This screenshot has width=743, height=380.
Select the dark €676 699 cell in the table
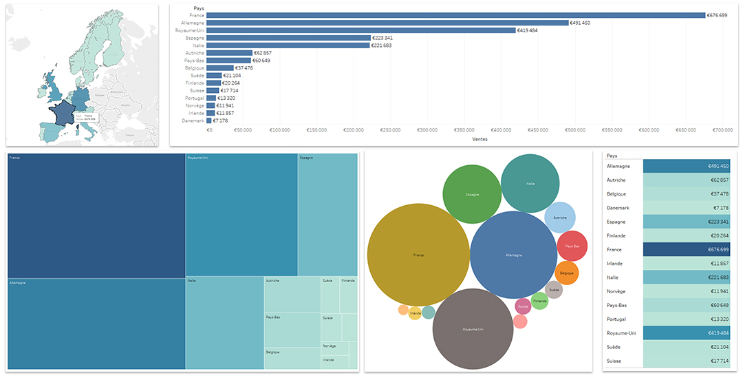coord(687,249)
